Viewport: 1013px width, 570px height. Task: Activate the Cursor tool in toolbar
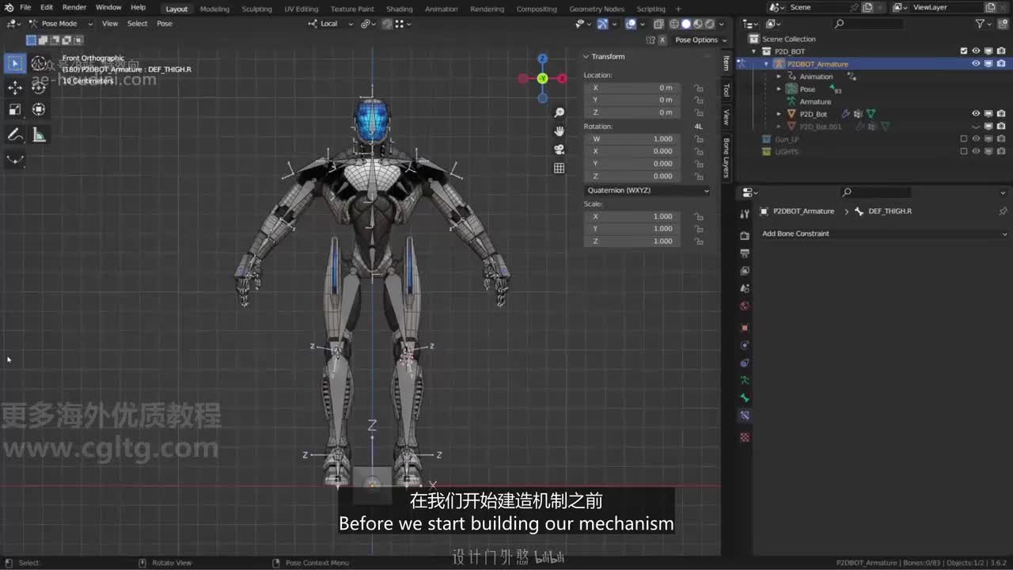coord(39,63)
